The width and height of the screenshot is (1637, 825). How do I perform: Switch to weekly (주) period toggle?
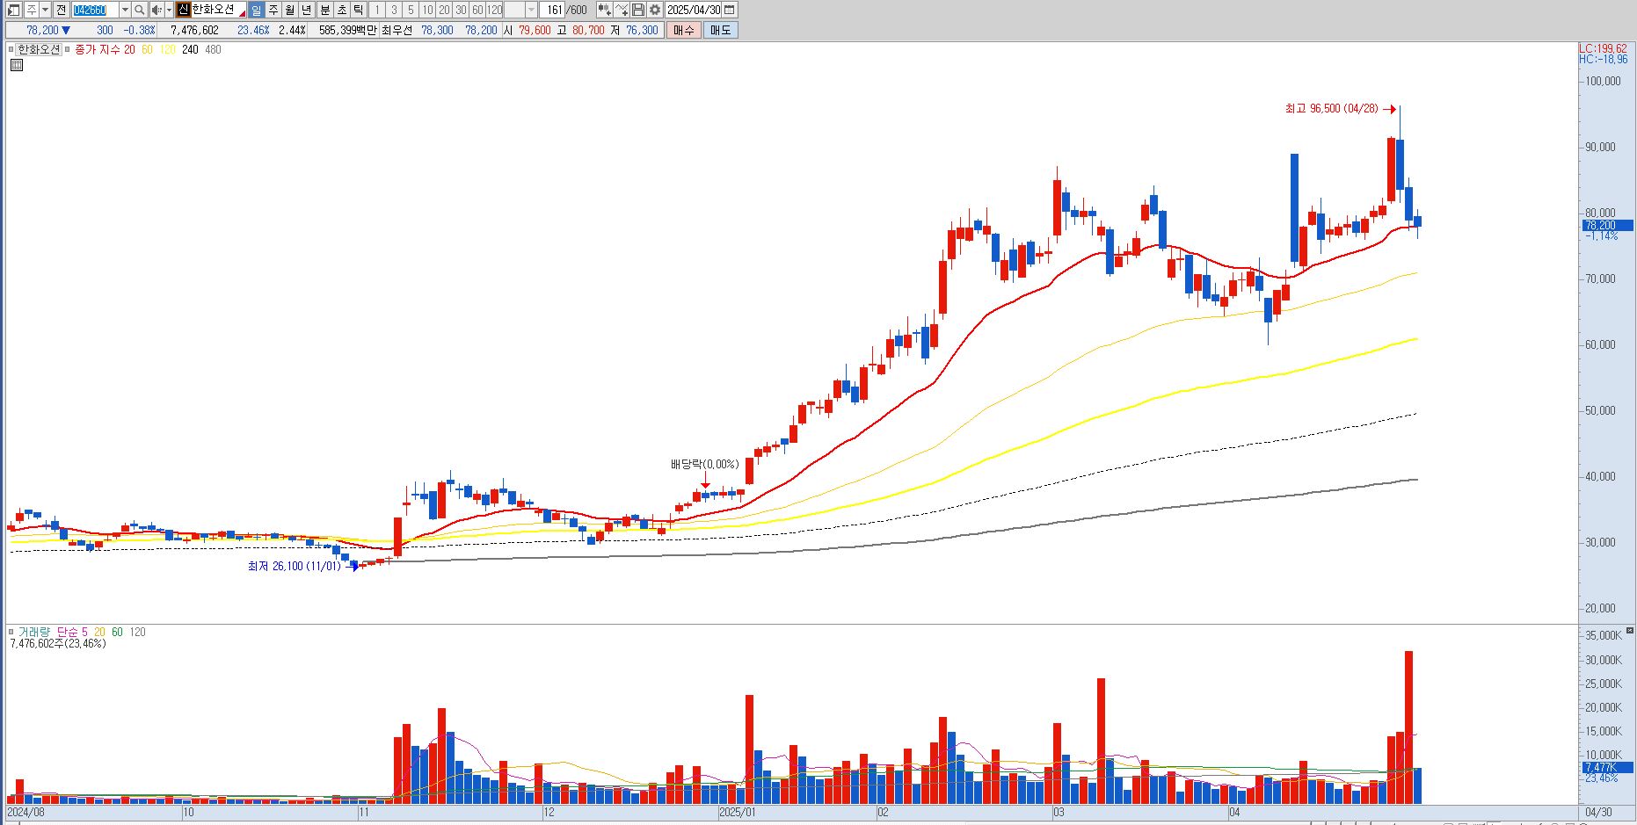tap(273, 10)
